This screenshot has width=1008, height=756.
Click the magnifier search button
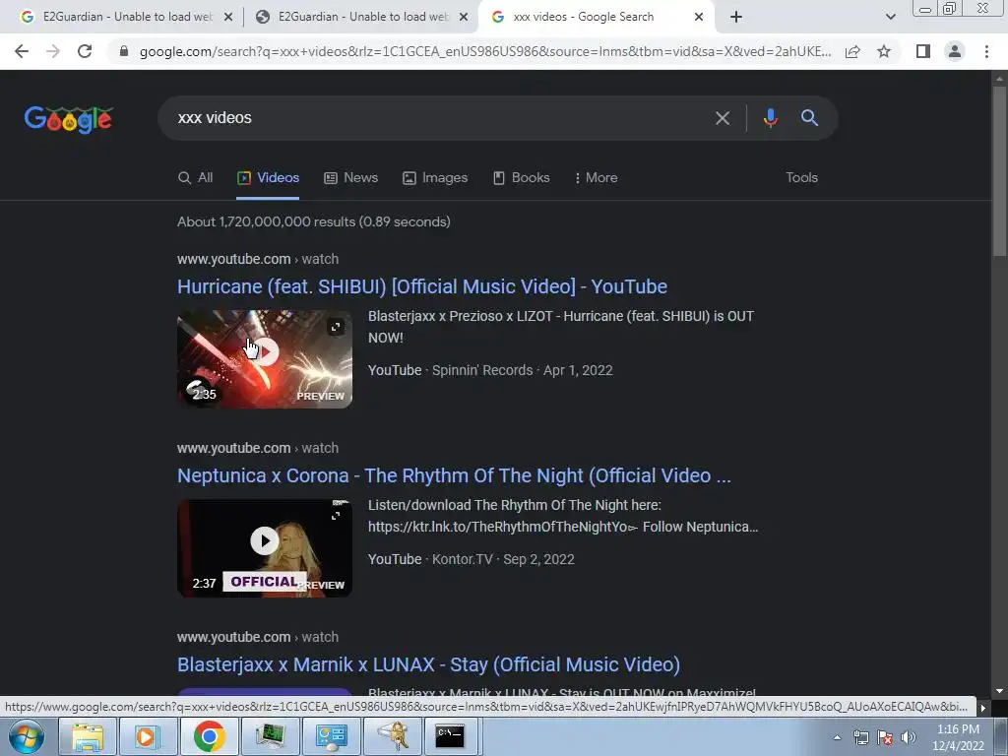pyautogui.click(x=809, y=118)
